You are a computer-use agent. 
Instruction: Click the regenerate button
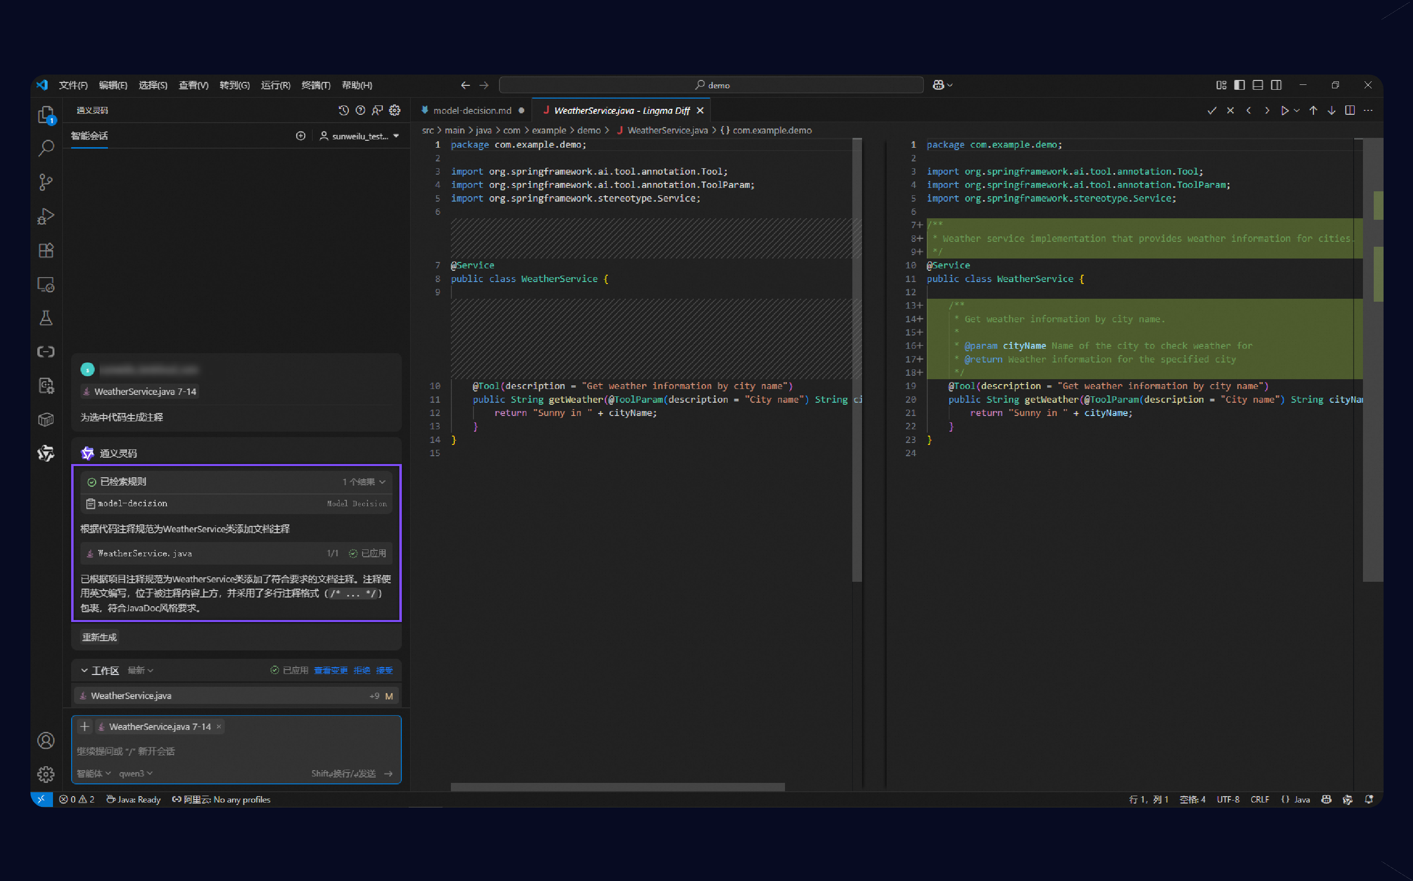[100, 637]
